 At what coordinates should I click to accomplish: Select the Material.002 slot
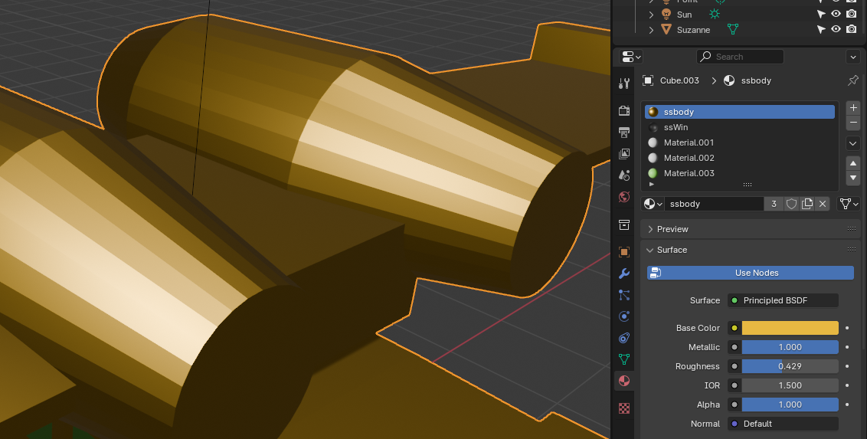coord(740,158)
